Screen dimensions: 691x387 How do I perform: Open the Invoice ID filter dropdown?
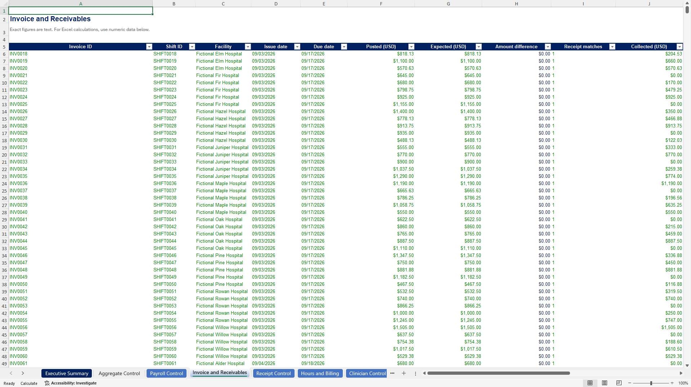149,47
